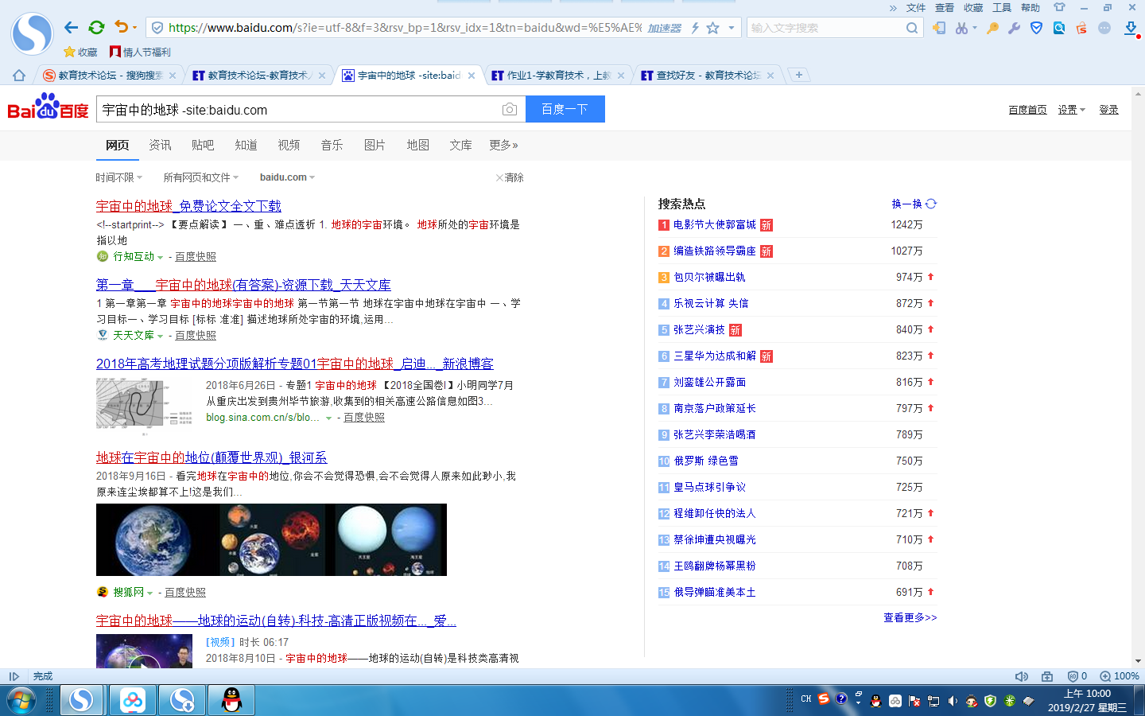This screenshot has width=1145, height=716.
Task: Click the Sogou input S tray icon
Action: (824, 699)
